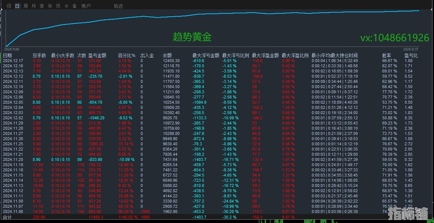Select the 2024.11.06 date row
Screen dimensions: 434x223
coord(13,211)
